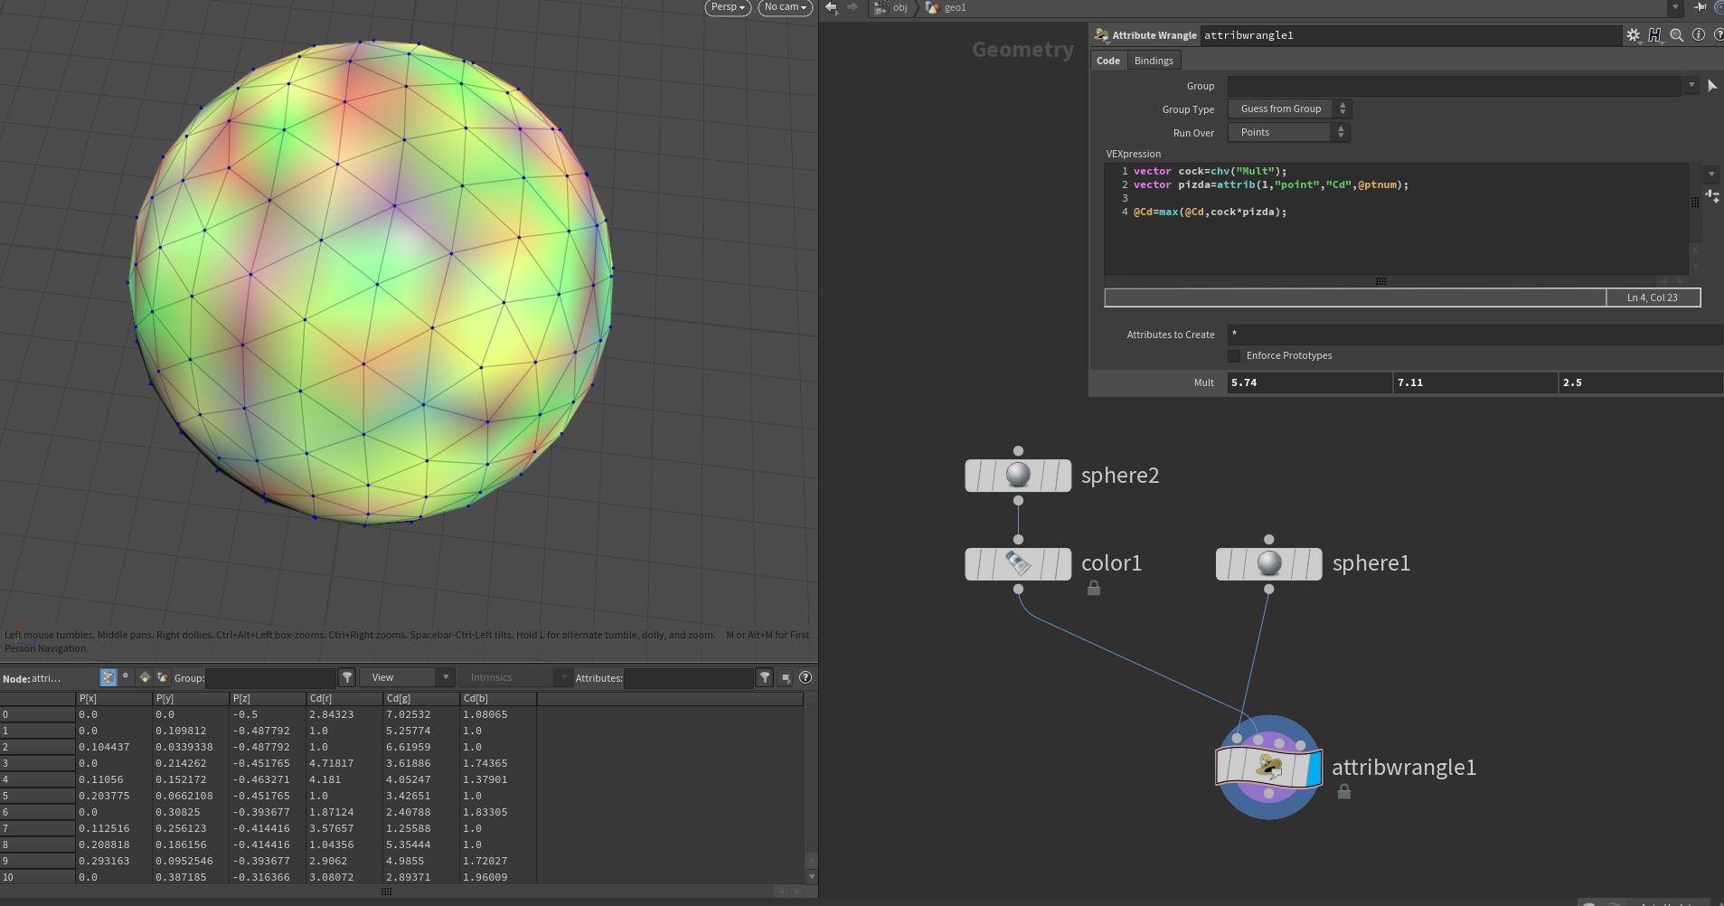Click spreadsheet row 10 index
The height and width of the screenshot is (906, 1724).
click(37, 877)
